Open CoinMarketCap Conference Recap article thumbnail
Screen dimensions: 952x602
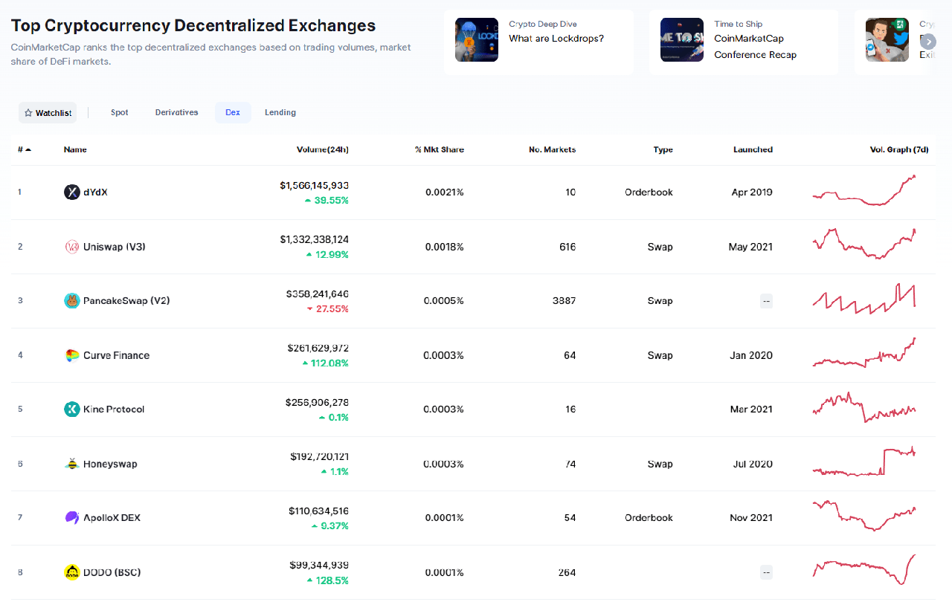coord(682,39)
